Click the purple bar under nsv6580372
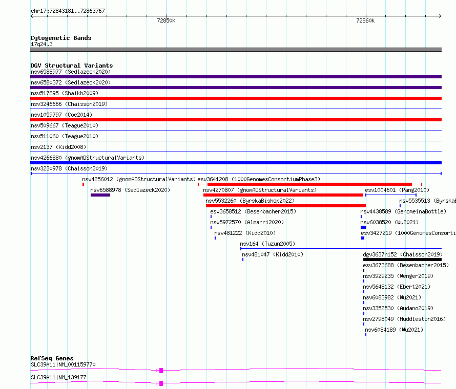 (x=236, y=88)
